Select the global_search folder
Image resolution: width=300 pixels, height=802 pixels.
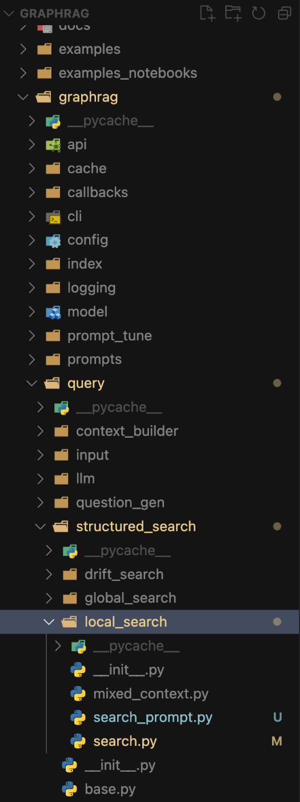[130, 598]
